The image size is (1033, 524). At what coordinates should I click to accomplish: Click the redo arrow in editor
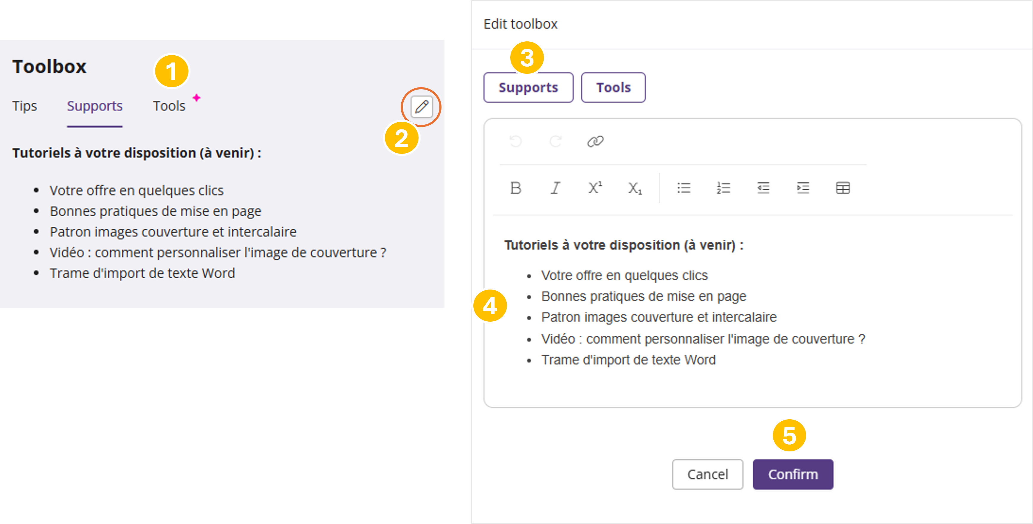[x=555, y=141]
